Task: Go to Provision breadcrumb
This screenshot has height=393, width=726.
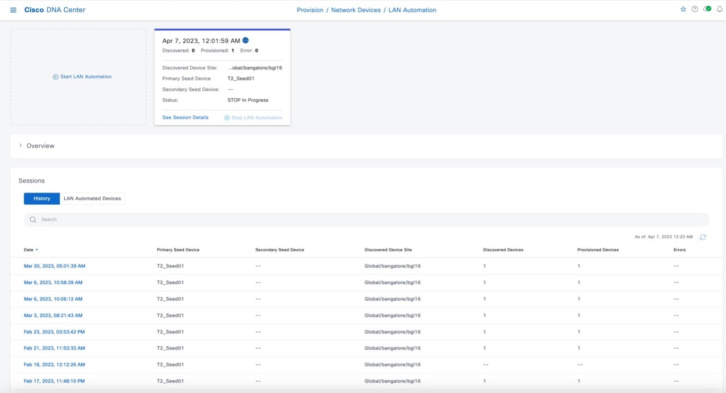Action: click(310, 10)
